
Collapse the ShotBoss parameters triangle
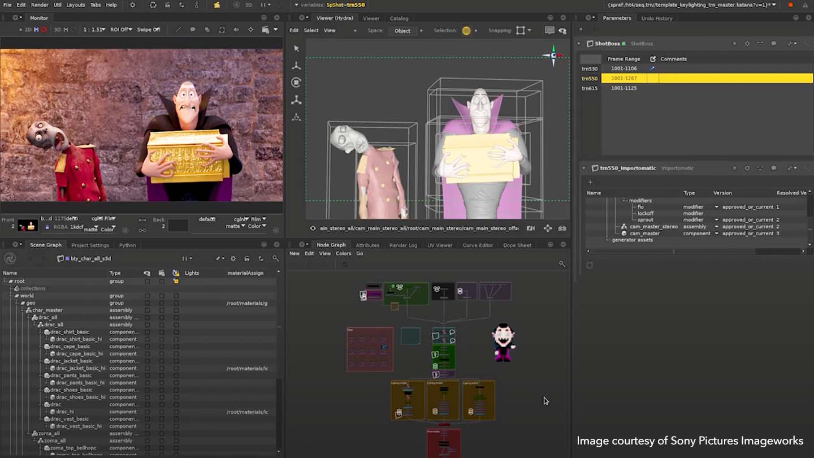tap(579, 44)
